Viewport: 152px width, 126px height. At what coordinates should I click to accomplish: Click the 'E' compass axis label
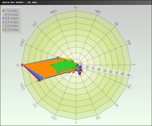click(x=134, y=65)
